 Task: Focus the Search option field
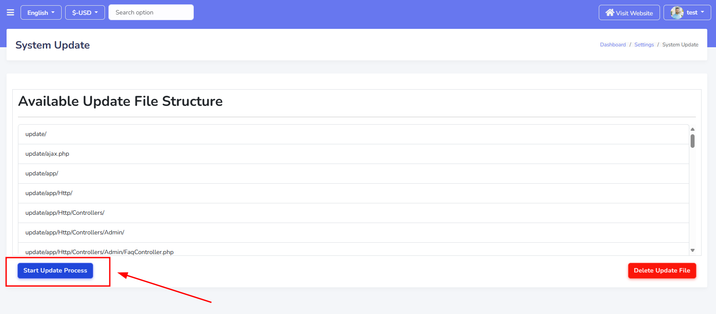pos(151,12)
